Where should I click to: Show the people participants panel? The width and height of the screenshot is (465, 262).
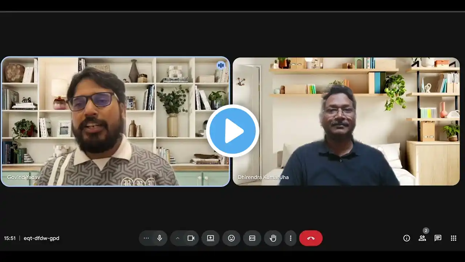(x=422, y=238)
